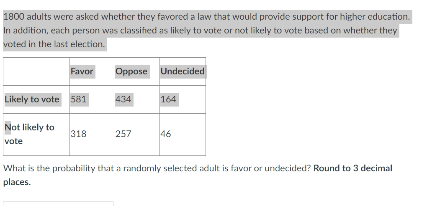Click the Undecided column header
Viewport: 427px width, 206px height.
pos(183,71)
